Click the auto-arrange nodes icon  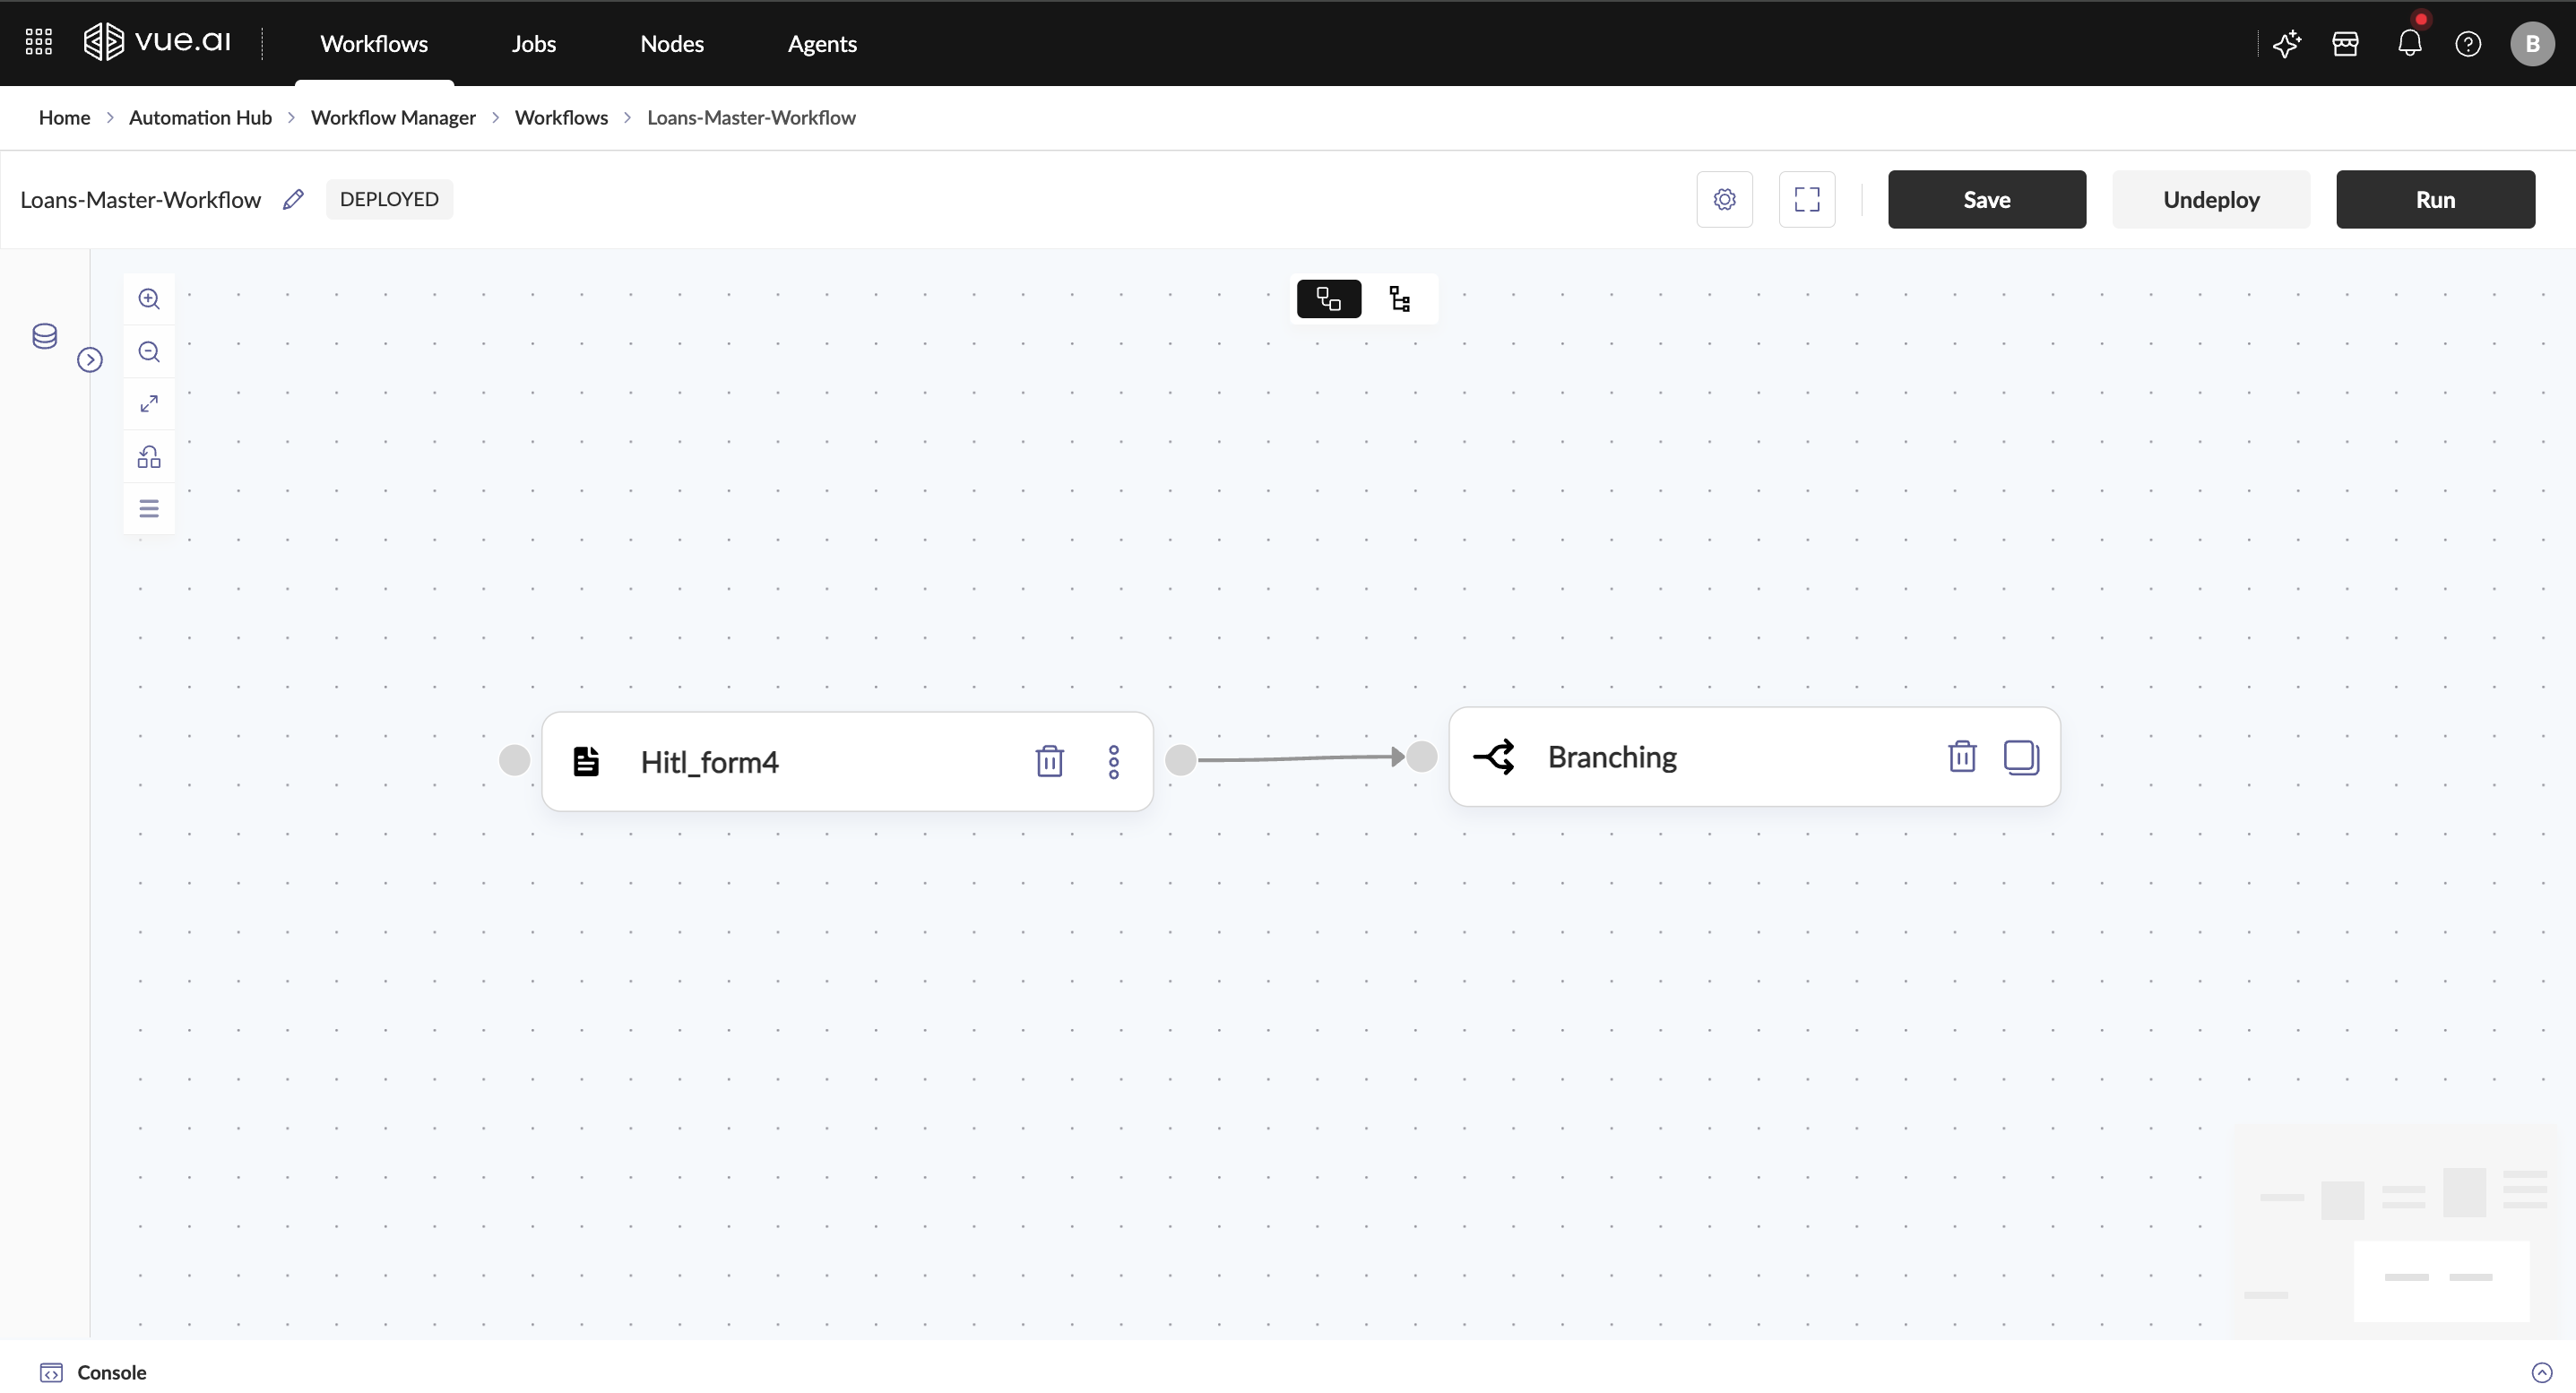coord(149,457)
